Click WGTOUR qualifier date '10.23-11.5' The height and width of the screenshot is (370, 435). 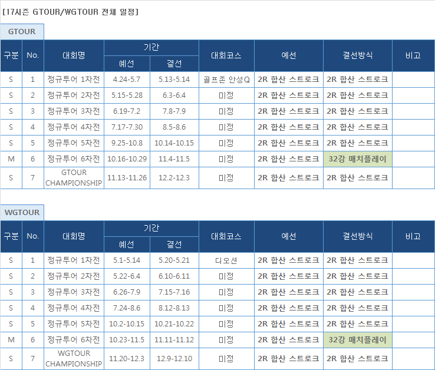pyautogui.click(x=127, y=340)
